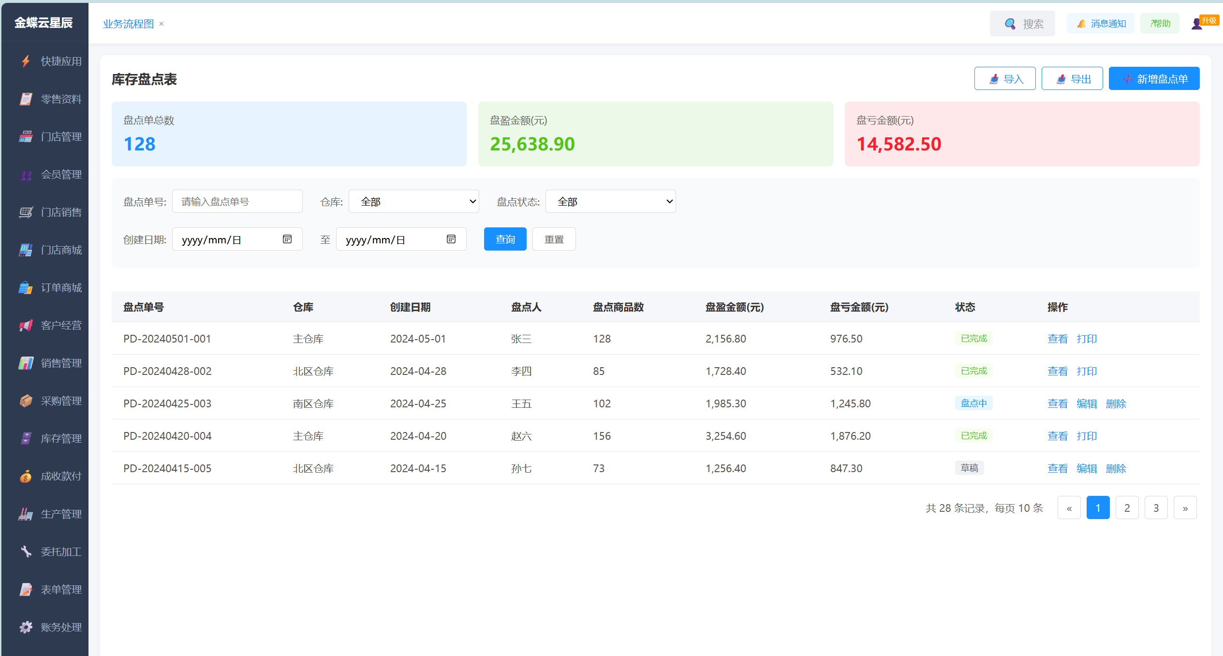Expand the 盘点状态 dropdown
The height and width of the screenshot is (656, 1223).
[610, 202]
